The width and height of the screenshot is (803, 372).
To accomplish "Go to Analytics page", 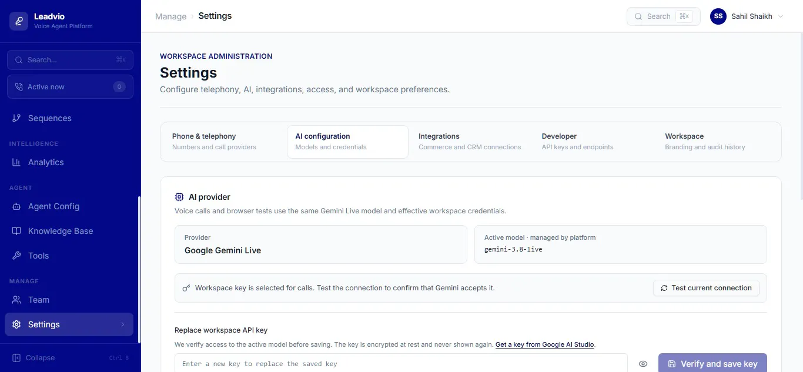I will pyautogui.click(x=69, y=162).
